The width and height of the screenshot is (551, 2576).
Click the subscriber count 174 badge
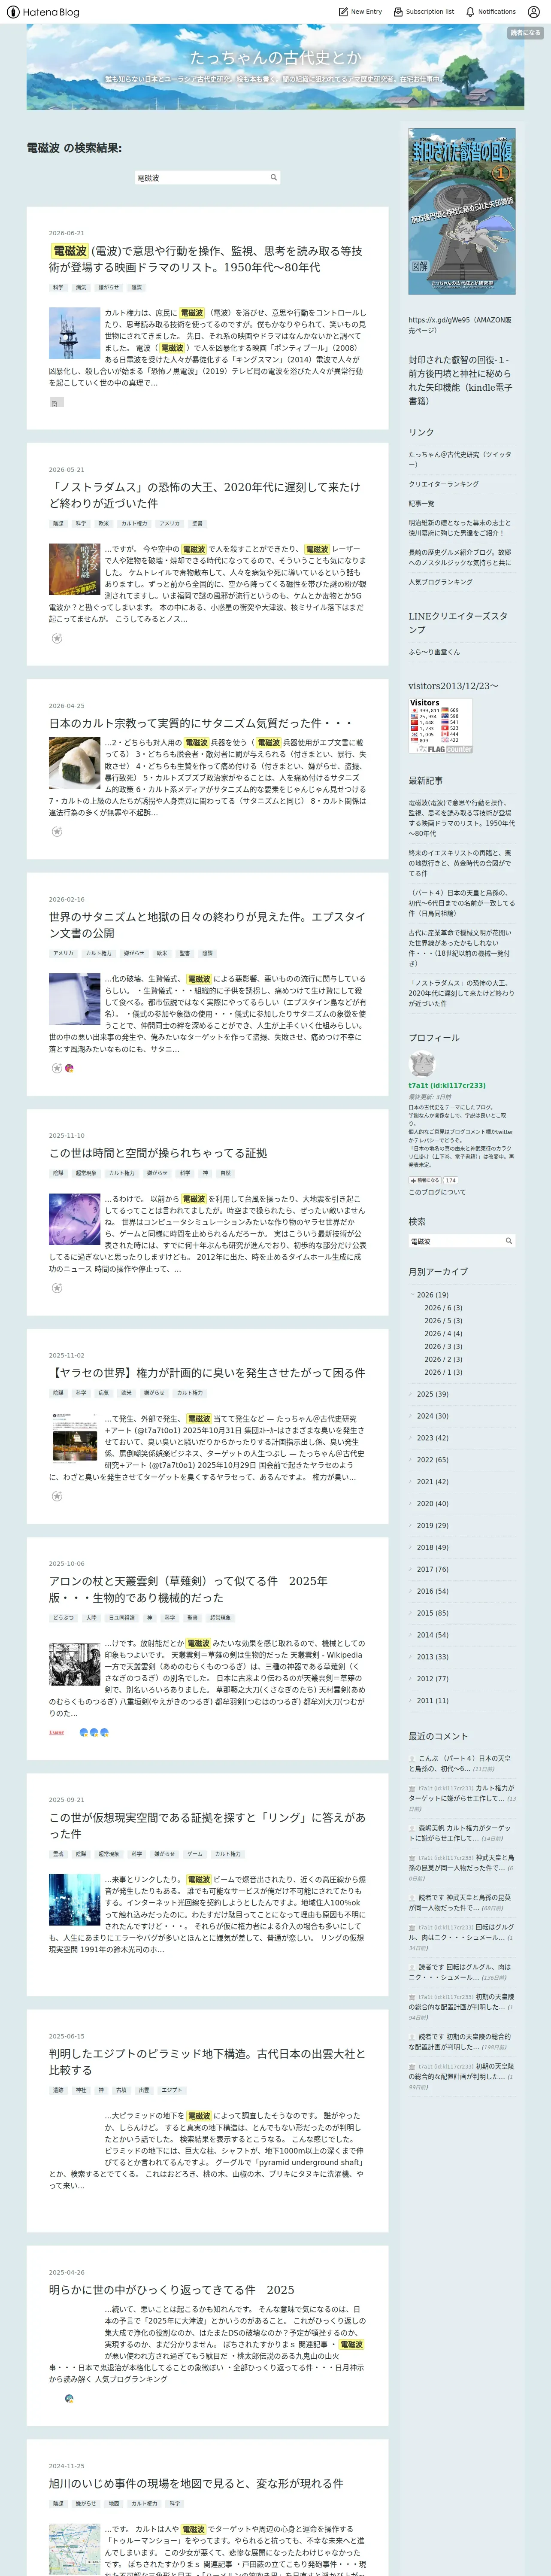451,1180
